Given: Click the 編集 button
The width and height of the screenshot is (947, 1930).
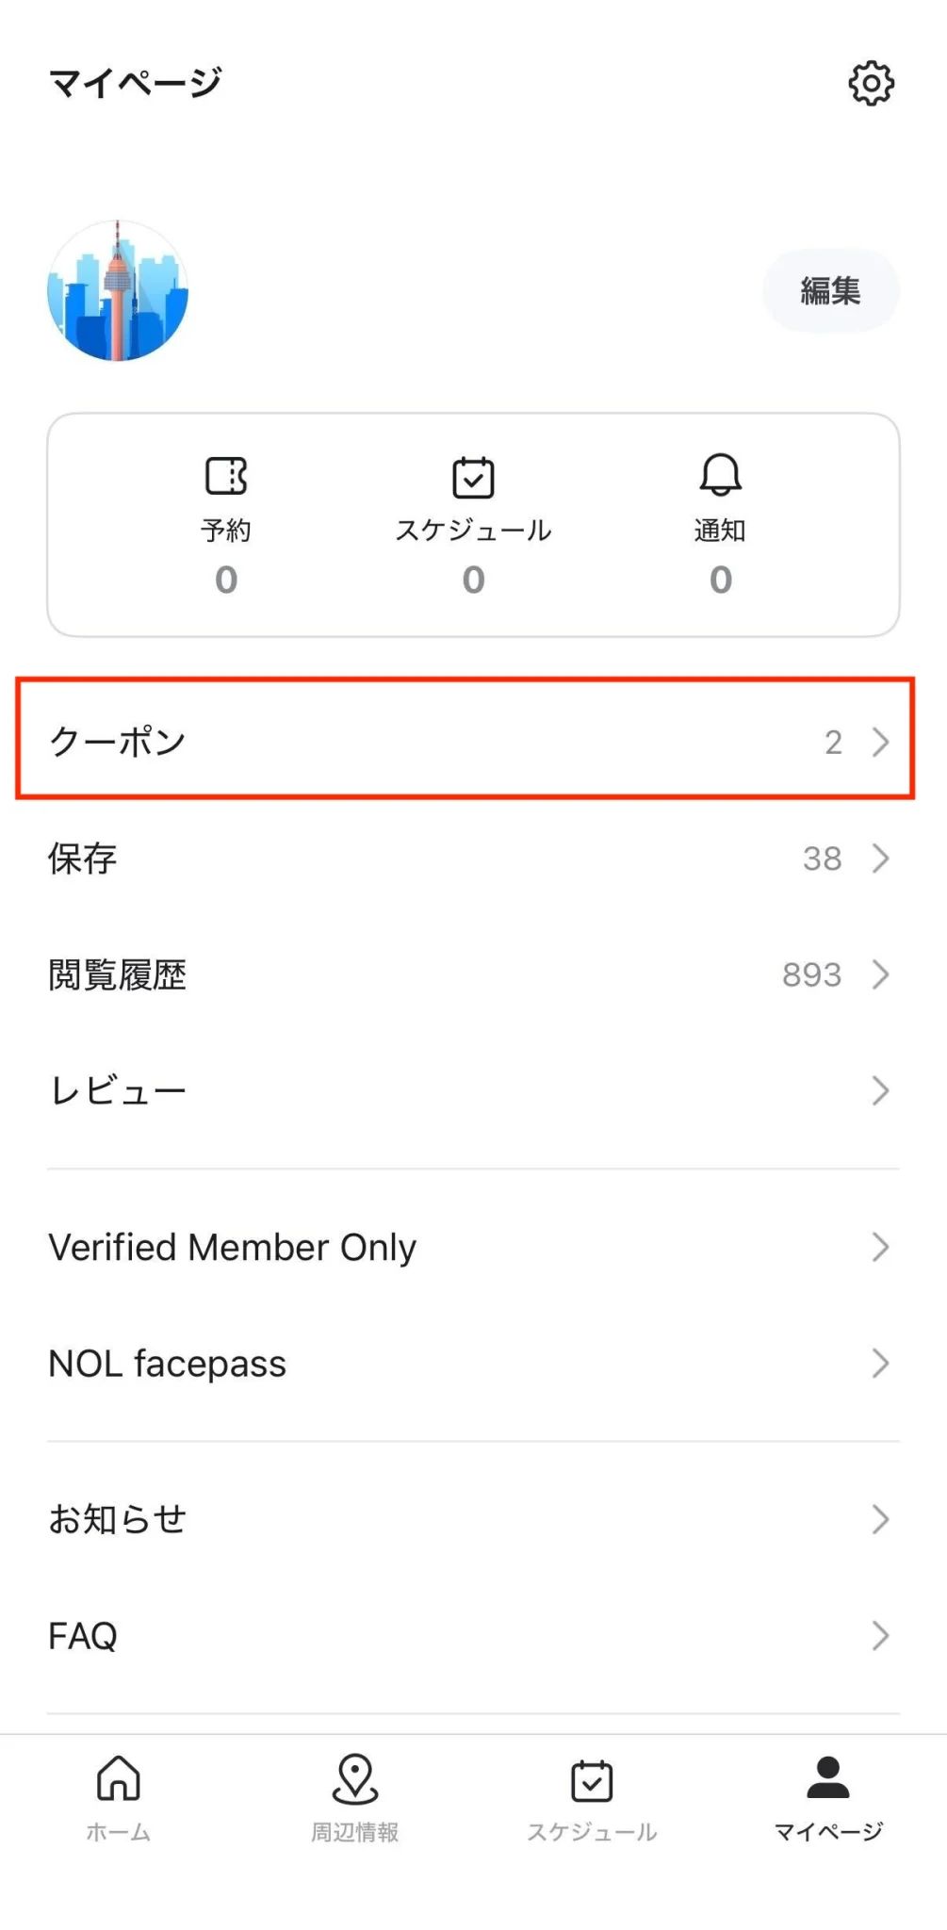Looking at the screenshot, I should tap(830, 291).
